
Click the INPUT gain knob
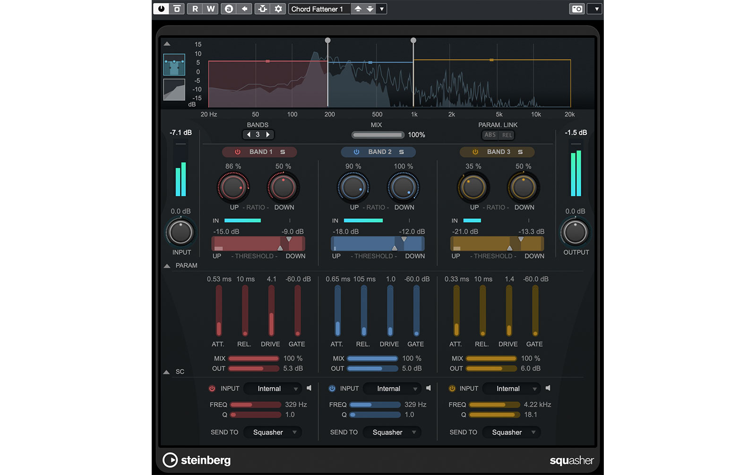[180, 233]
